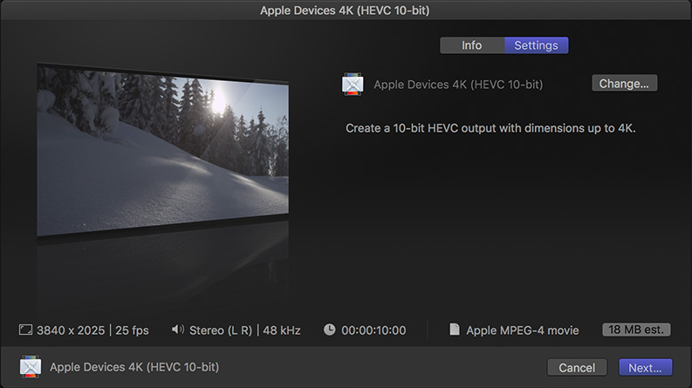Click the speaker icon beside Stereo (L R)
Viewport: 692px width, 388px height.
(x=177, y=330)
